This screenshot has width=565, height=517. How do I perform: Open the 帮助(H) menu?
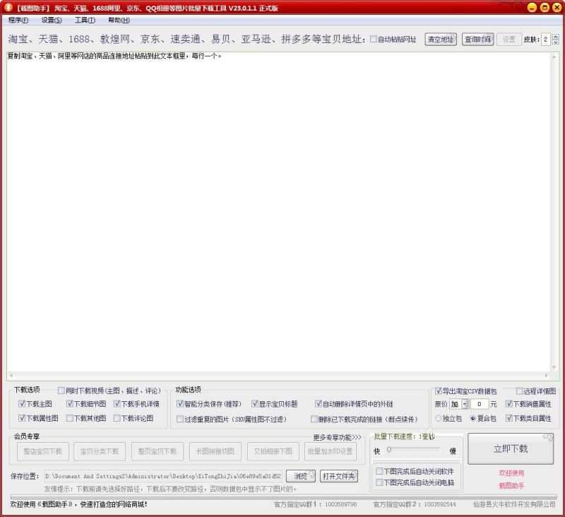[x=119, y=20]
